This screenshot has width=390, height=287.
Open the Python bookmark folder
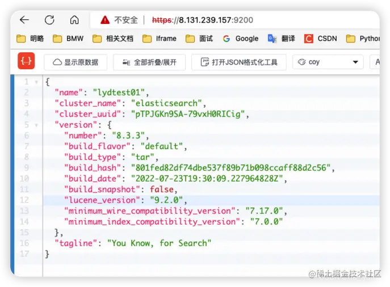(x=363, y=39)
